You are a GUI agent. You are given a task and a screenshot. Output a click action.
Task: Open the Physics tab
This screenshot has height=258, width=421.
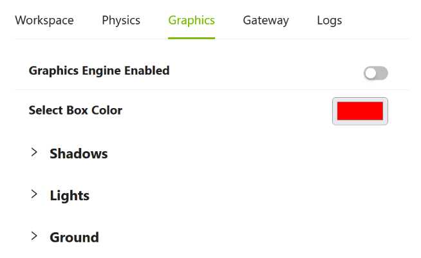[x=121, y=20]
